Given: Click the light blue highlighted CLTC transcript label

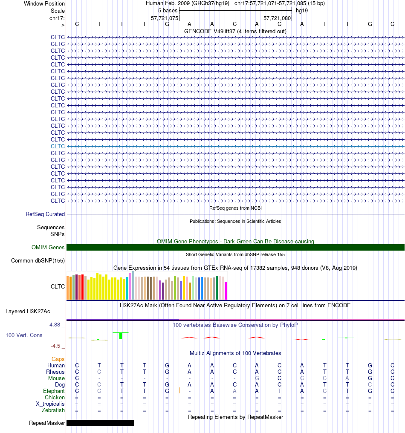Looking at the screenshot, I should tap(58, 146).
